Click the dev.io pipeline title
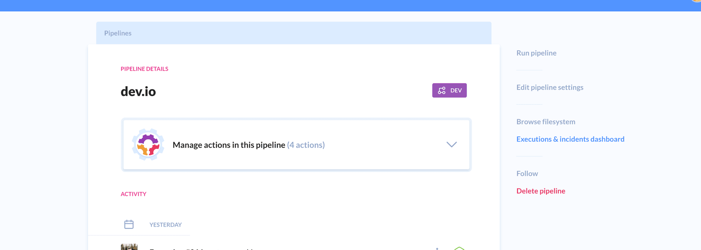 coord(138,91)
